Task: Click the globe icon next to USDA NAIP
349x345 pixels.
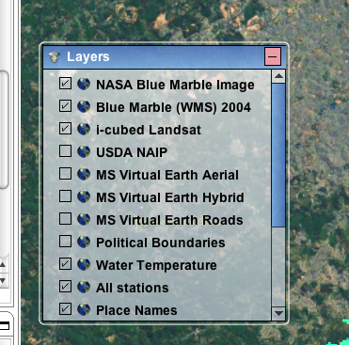Action: (x=84, y=151)
